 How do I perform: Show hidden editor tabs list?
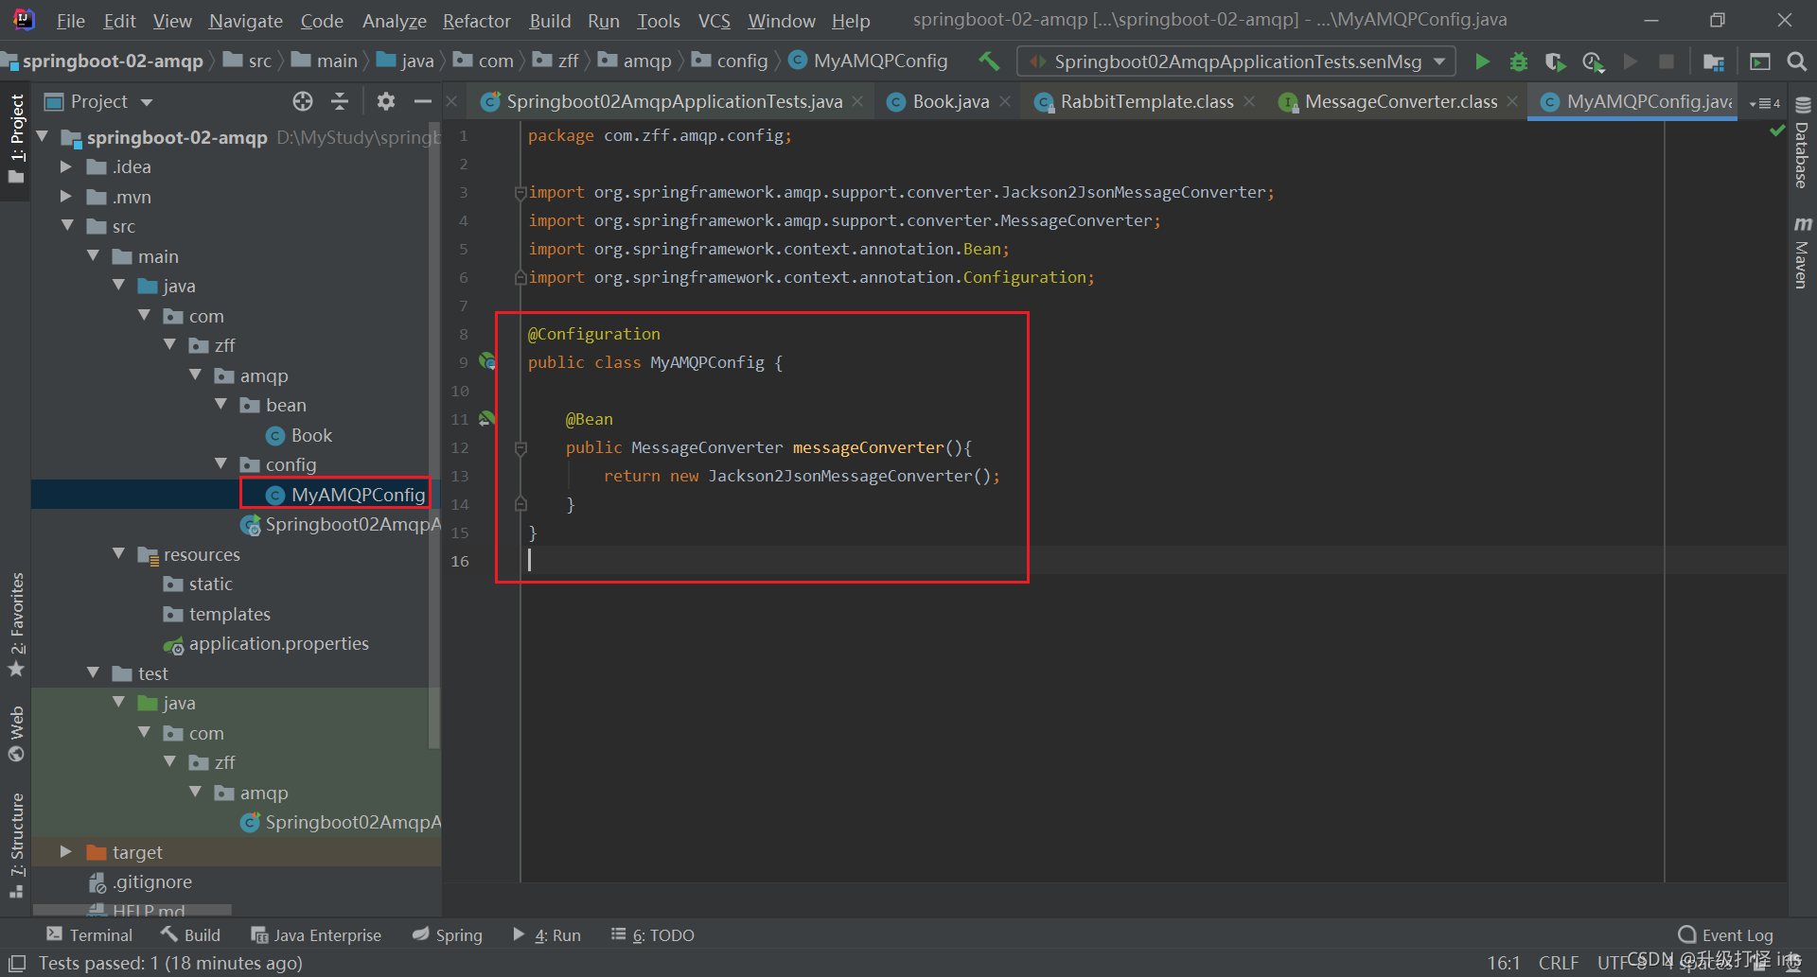coord(1765,102)
